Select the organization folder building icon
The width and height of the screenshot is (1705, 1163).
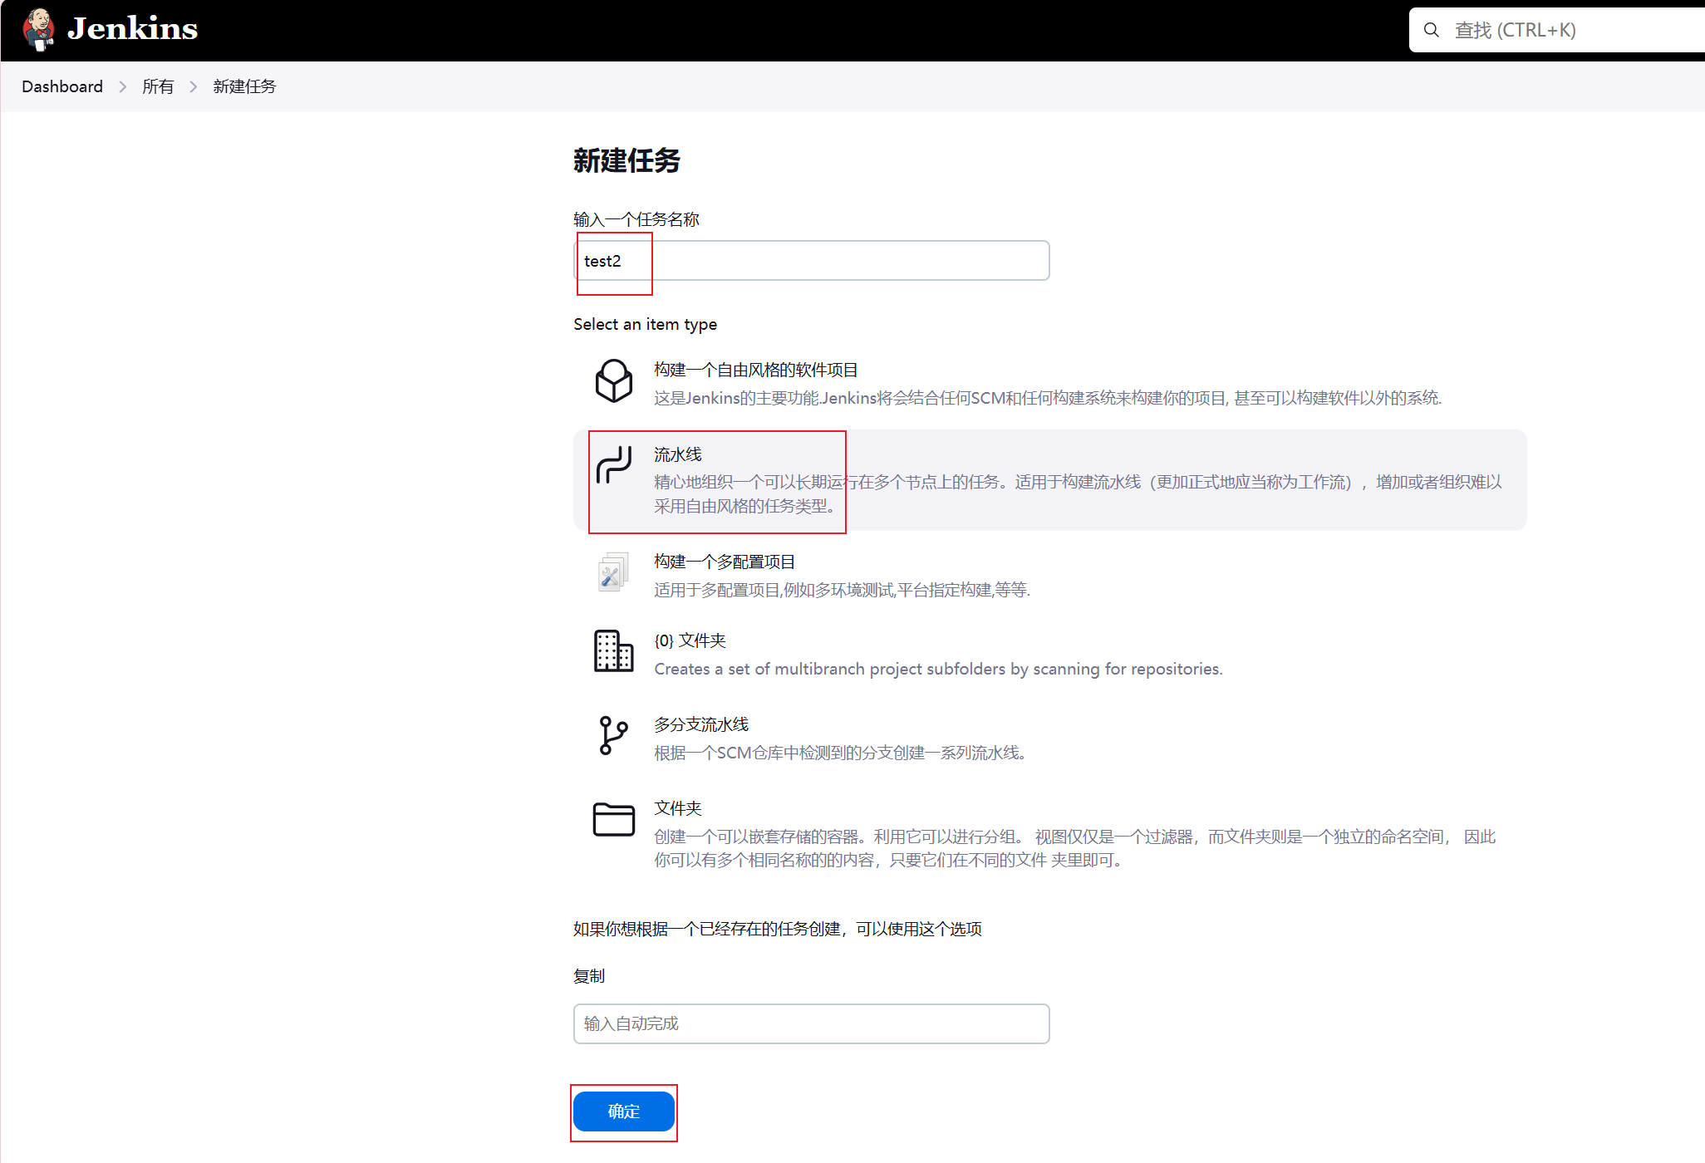coord(613,650)
